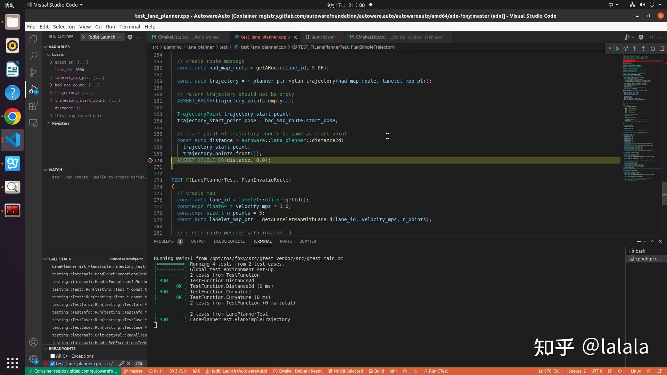Click the editor minimap scroll slider
Viewport: 667px width, 375px height.
coord(664,193)
